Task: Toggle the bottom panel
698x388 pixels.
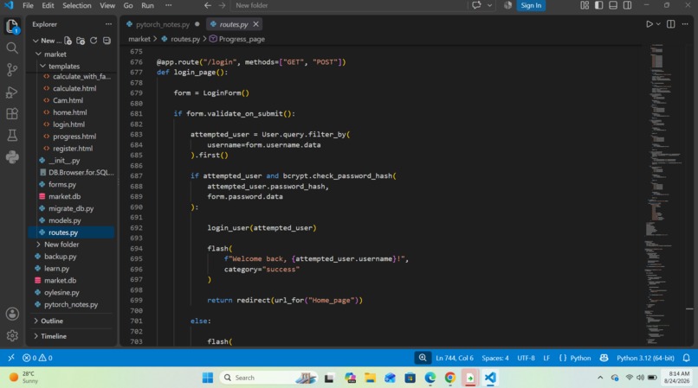Action: point(613,5)
